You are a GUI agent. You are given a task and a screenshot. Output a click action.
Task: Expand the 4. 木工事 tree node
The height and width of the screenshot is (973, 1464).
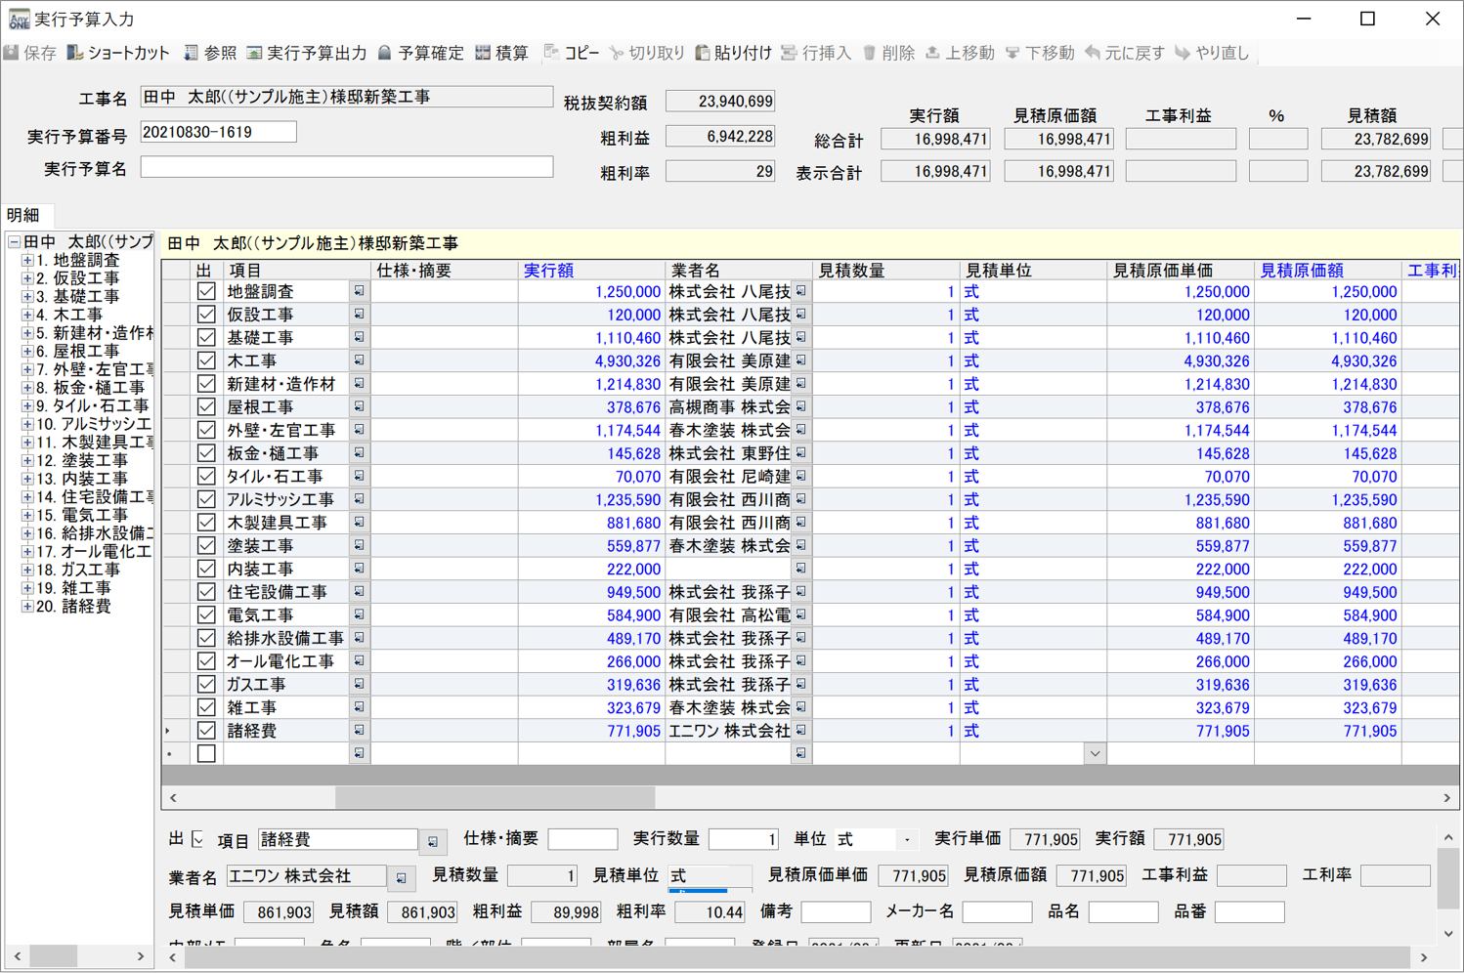[27, 315]
